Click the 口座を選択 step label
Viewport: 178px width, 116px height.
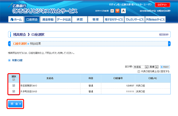coord(20,44)
